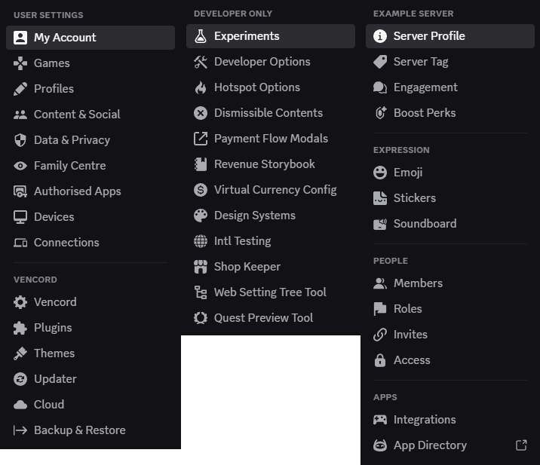Click the Intl Testing globe icon
Viewport: 540px width, 465px height.
click(x=201, y=241)
